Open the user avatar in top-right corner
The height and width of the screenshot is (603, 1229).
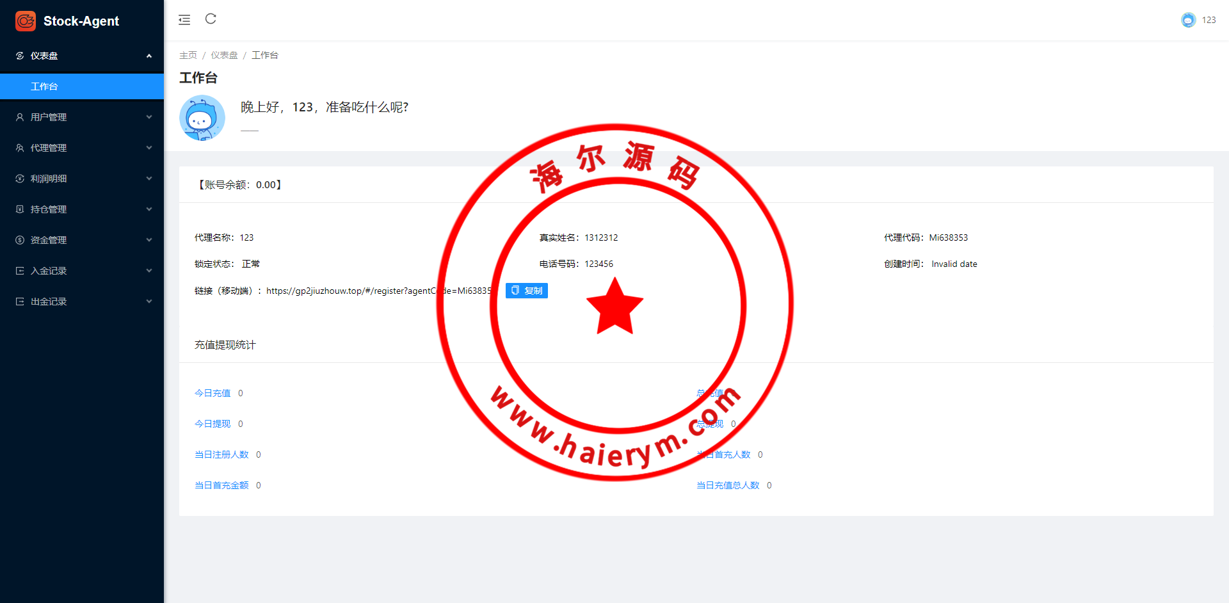point(1188,20)
